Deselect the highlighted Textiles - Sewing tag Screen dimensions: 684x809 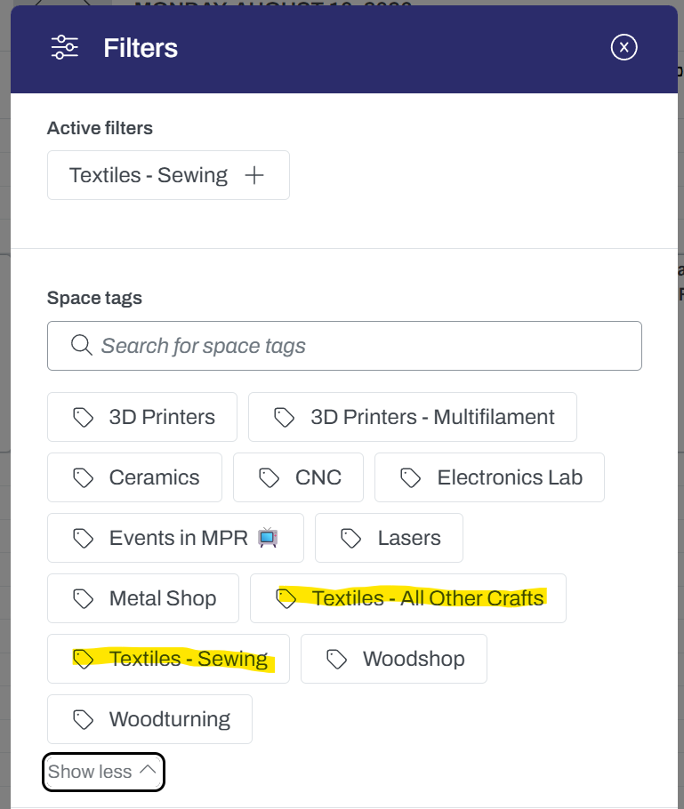tap(168, 659)
